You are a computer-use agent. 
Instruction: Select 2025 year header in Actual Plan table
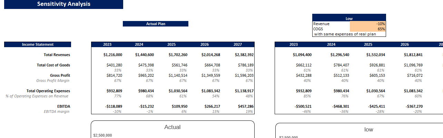171,44
